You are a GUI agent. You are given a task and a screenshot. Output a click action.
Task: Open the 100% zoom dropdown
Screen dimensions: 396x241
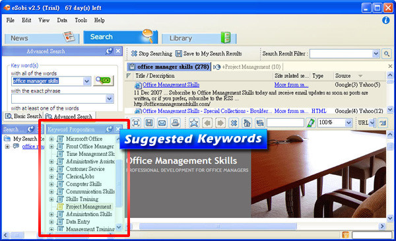348,123
